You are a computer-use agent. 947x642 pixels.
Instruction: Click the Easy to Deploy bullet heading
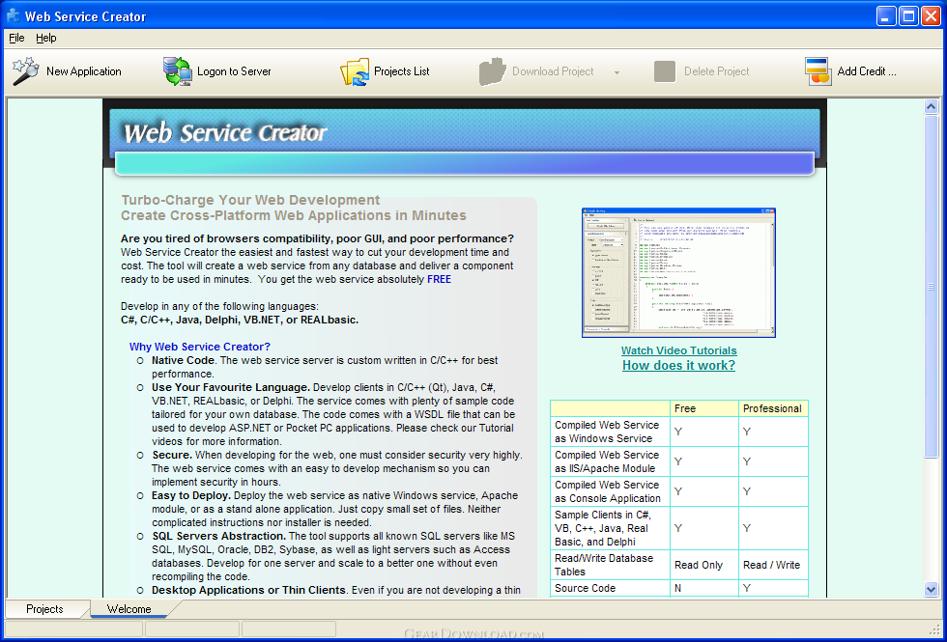coord(191,495)
